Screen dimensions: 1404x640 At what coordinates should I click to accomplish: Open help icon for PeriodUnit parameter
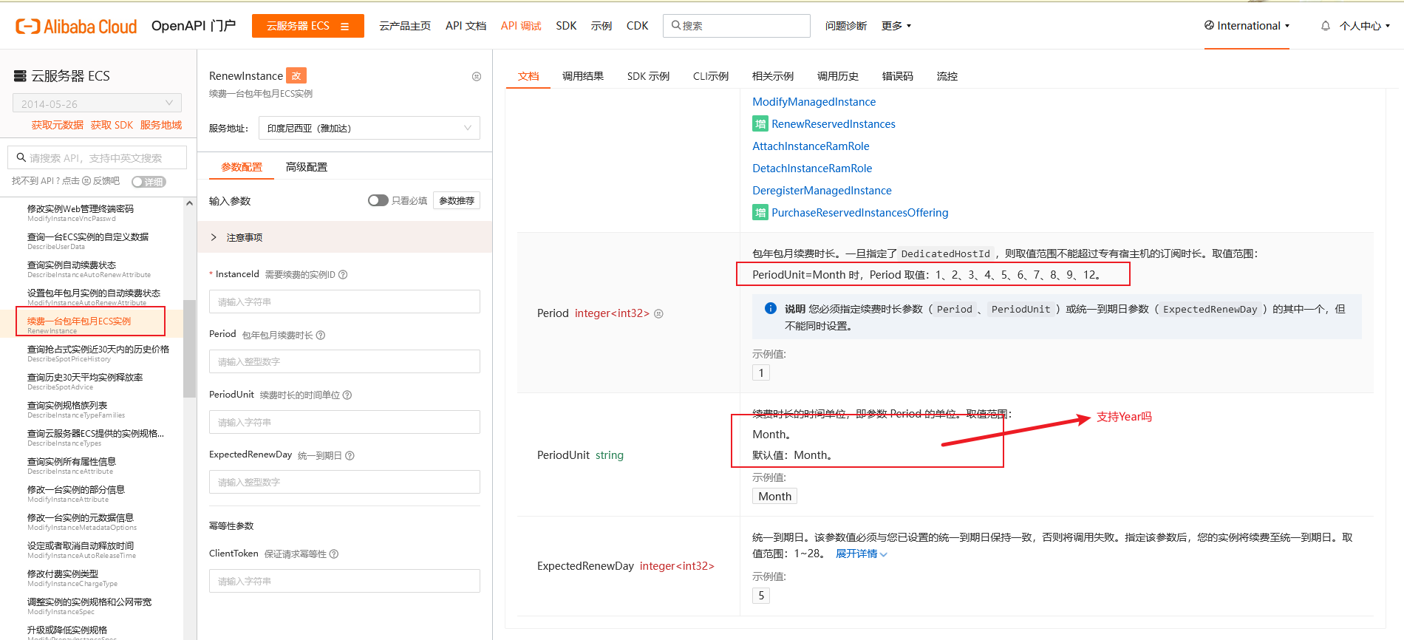tap(347, 395)
